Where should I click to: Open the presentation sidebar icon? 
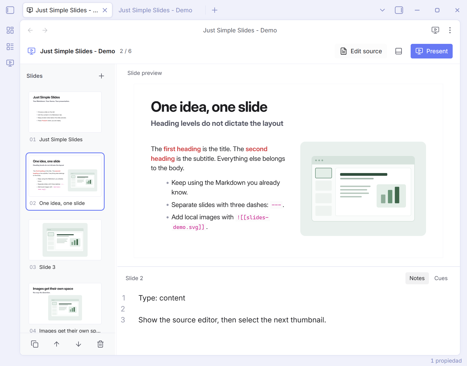10,63
